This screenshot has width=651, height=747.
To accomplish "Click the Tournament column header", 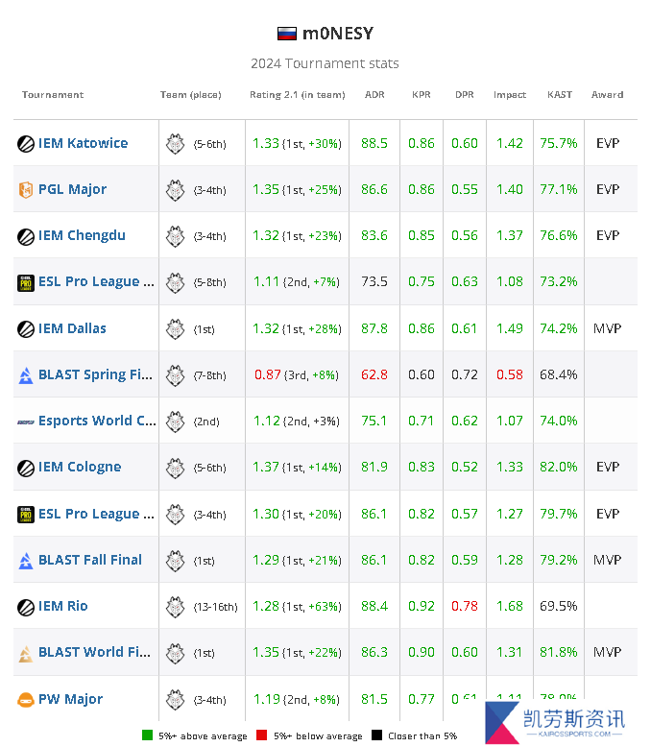I will [x=53, y=95].
